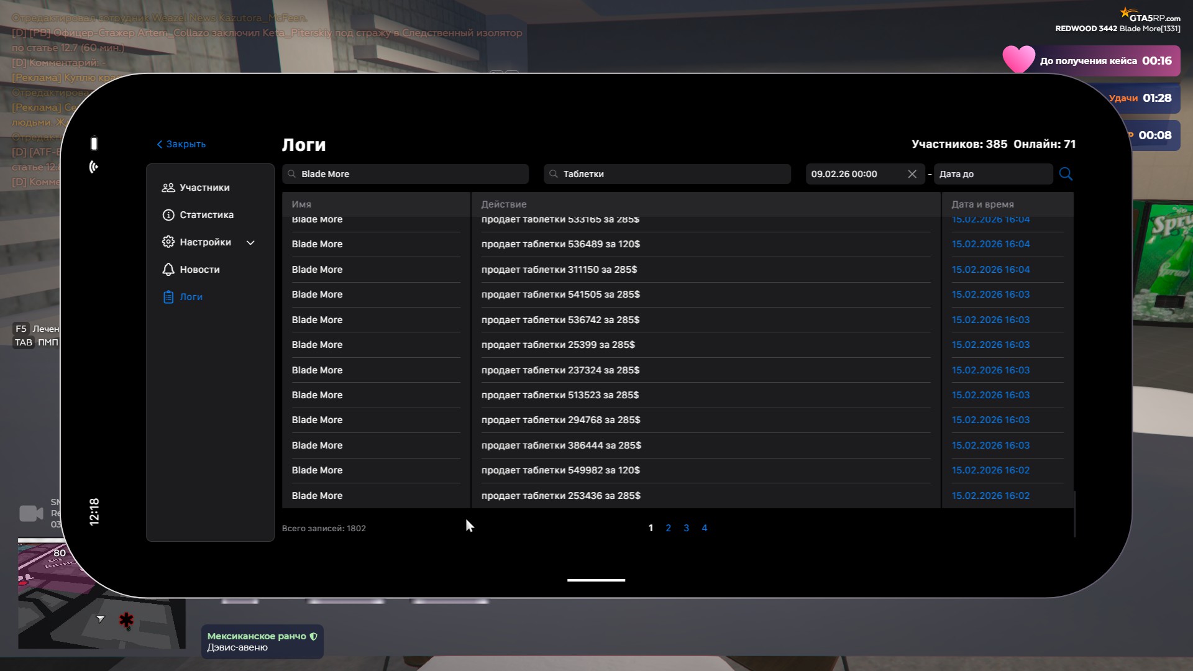Click Закрыть back link
The height and width of the screenshot is (671, 1193).
181,144
